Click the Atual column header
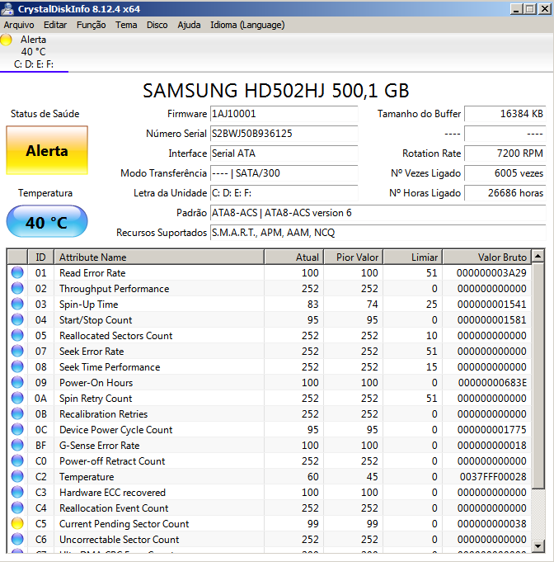 294,257
